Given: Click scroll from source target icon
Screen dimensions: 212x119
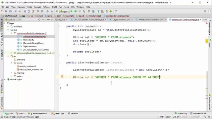Looking at the screenshot, I should pos(39,20).
